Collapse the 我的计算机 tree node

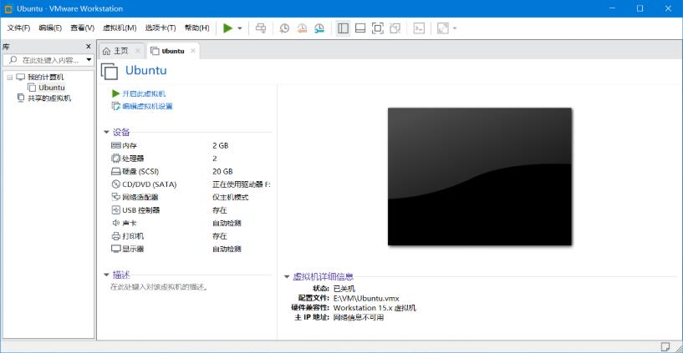tap(9, 78)
